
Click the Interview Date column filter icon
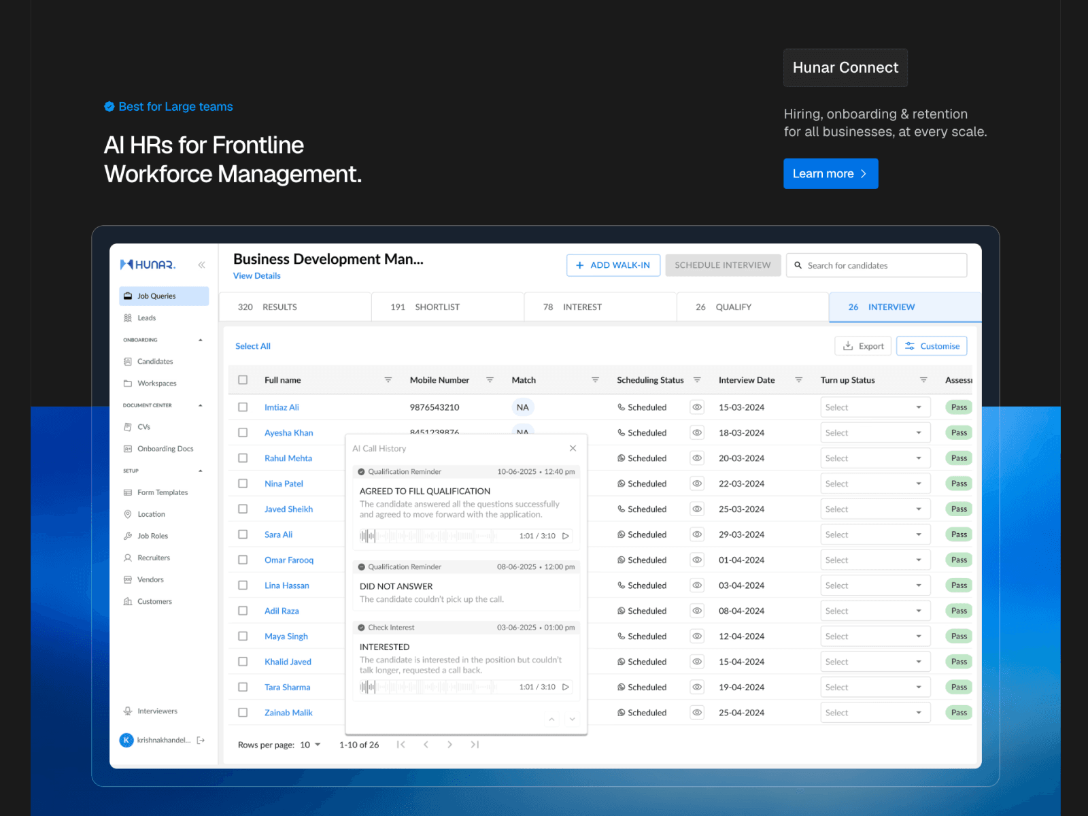tap(799, 380)
